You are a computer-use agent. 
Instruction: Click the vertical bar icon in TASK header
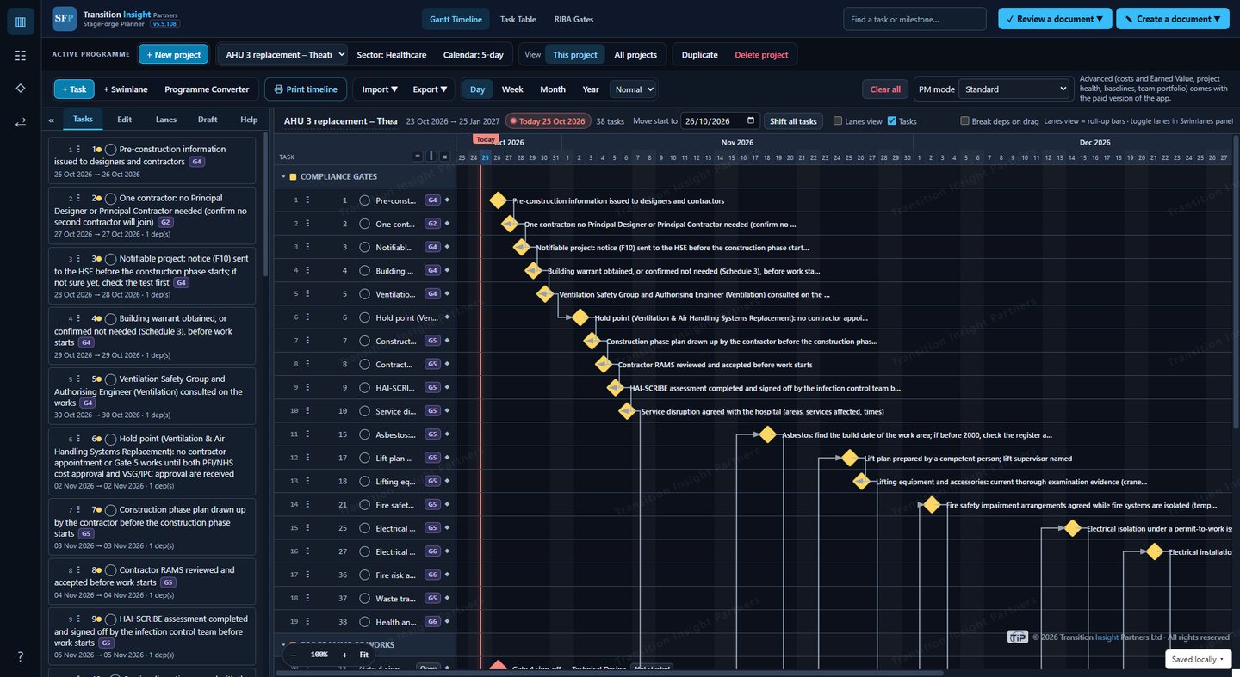[431, 157]
